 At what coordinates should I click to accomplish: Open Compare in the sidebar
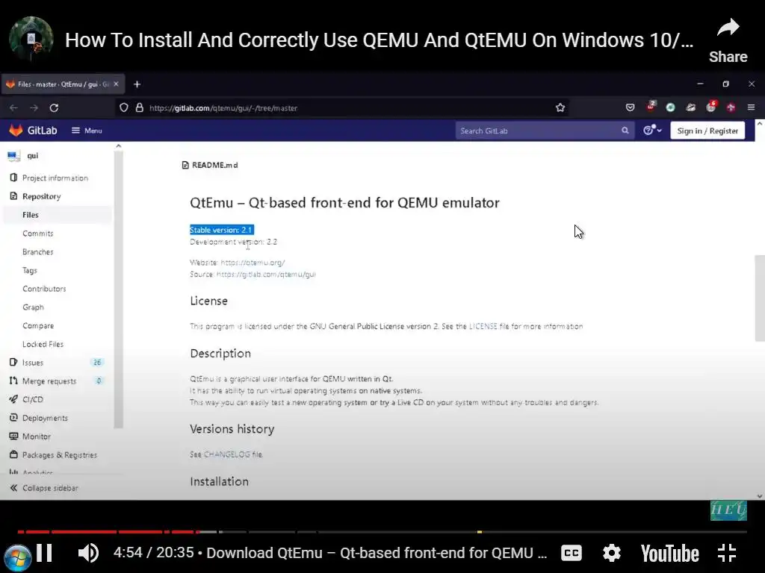pyautogui.click(x=38, y=326)
